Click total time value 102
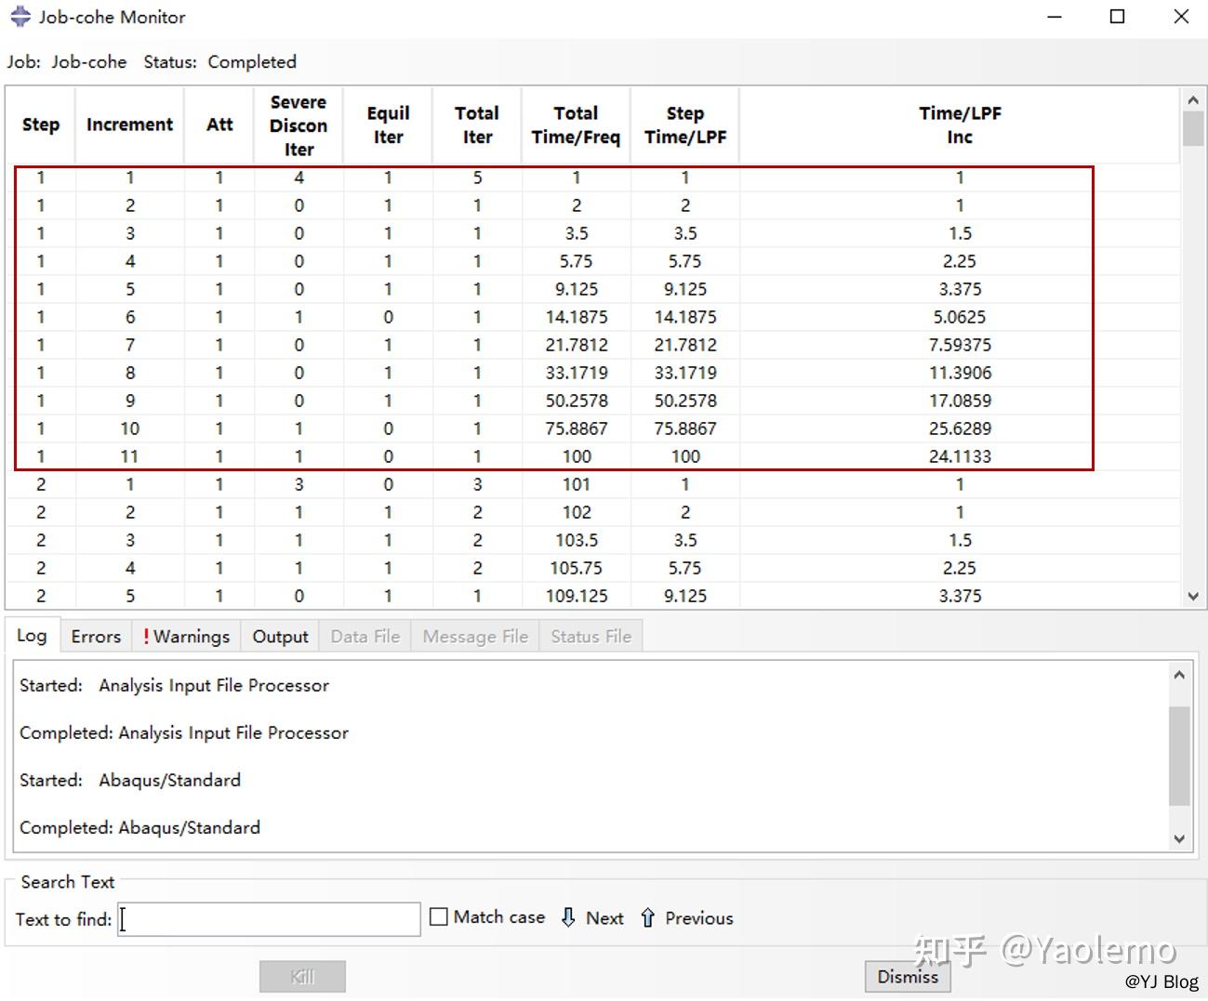Screen dimensions: 1208x1001 (577, 512)
